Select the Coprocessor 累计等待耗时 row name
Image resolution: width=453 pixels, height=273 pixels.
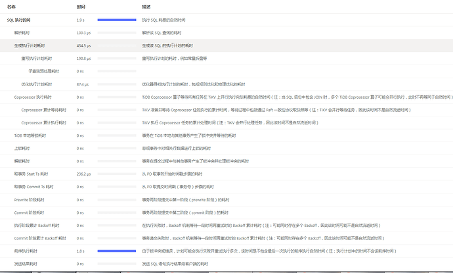coord(44,110)
